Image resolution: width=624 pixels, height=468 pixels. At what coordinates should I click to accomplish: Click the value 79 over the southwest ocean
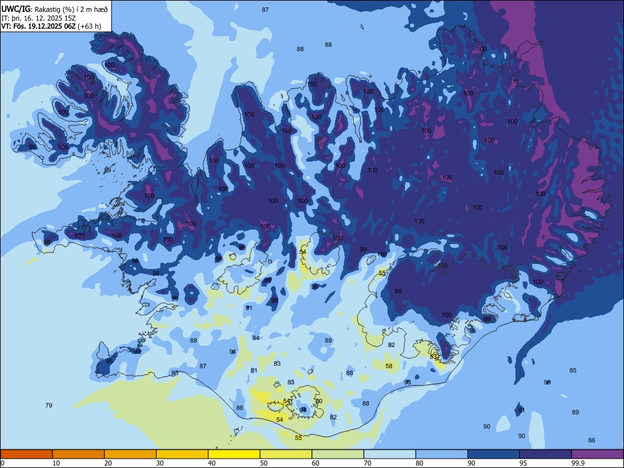click(49, 405)
